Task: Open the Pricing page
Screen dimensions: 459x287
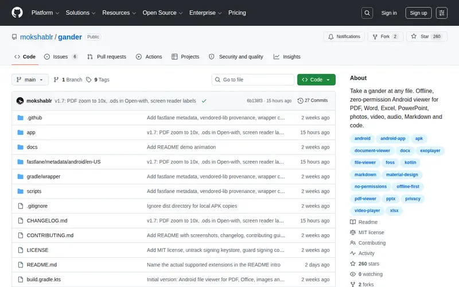Action: [x=237, y=13]
